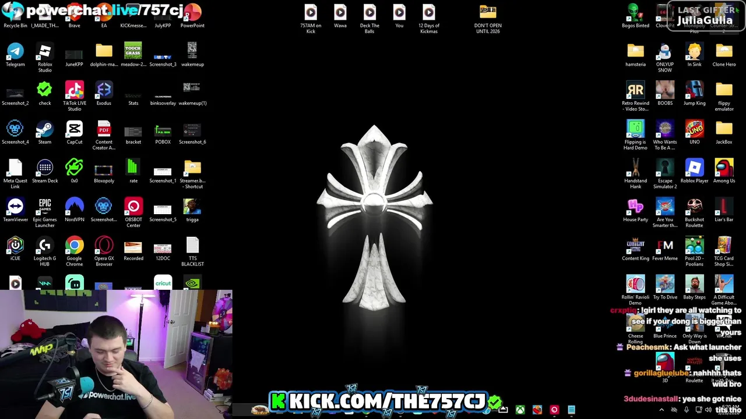746x419 pixels.
Task: Launch the iCUE shortcut
Action: [15, 248]
